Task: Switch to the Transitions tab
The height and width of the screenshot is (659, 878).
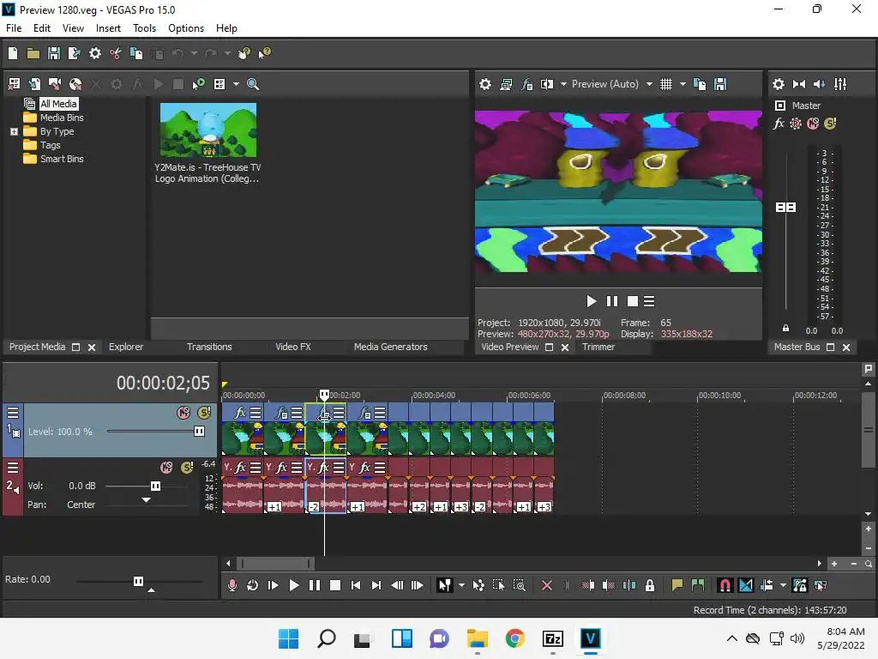Action: coord(209,347)
